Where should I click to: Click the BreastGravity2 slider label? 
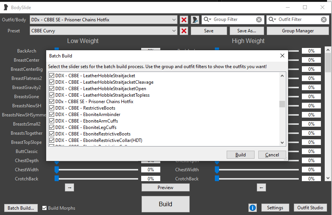pyautogui.click(x=26, y=88)
